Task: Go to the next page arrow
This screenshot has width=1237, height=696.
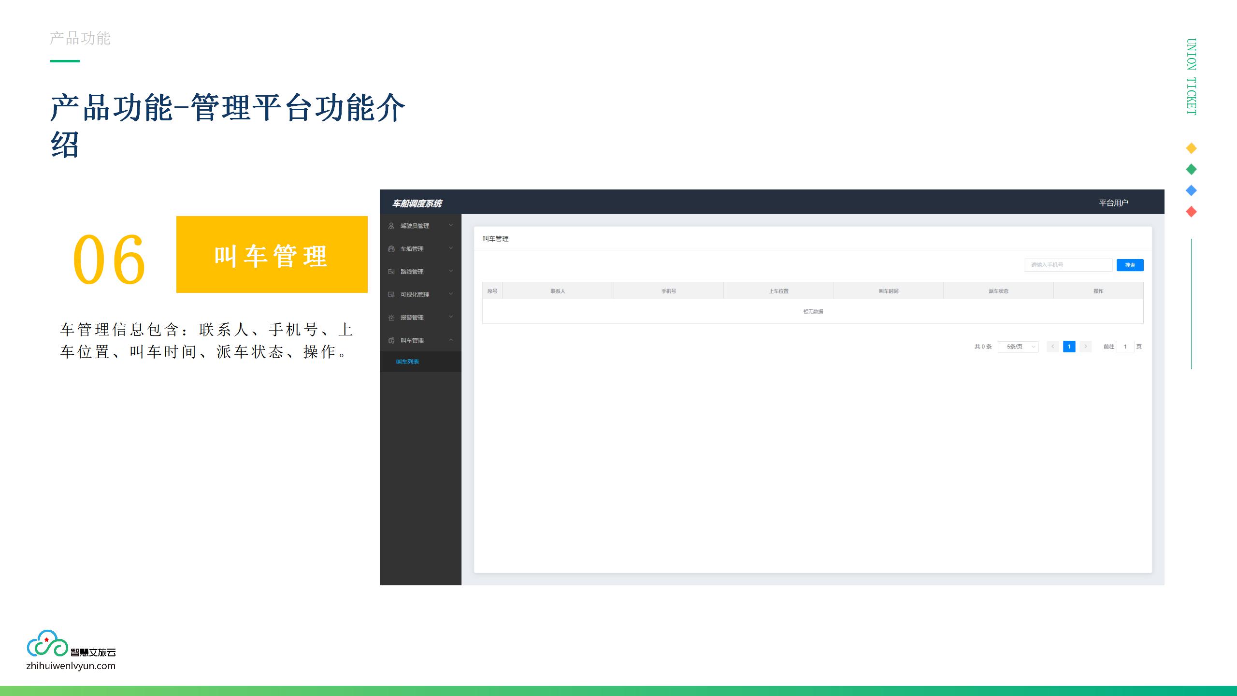Action: click(1085, 347)
